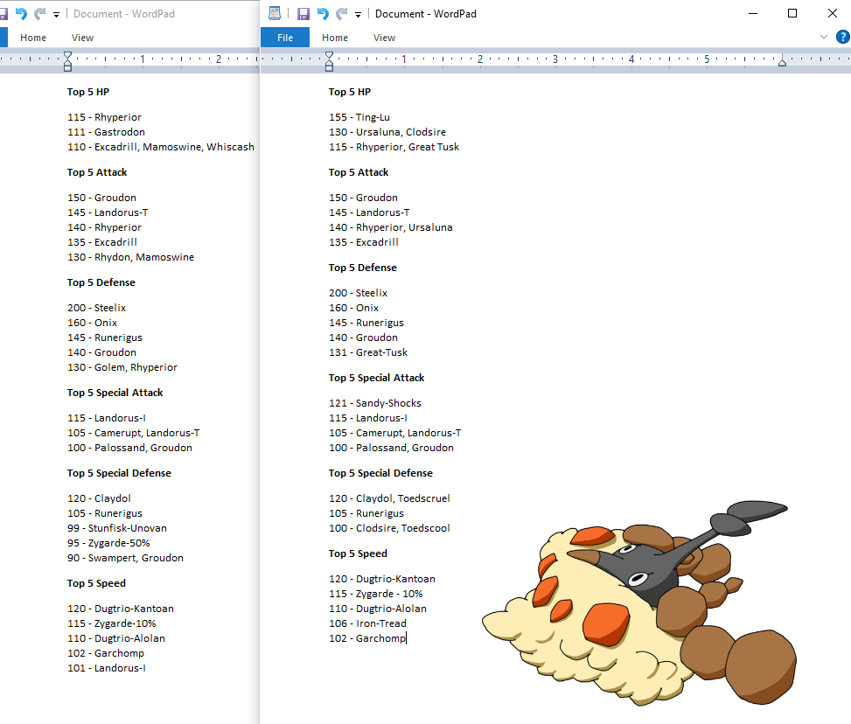851x724 pixels.
Task: Click Undo arrow in left WordPad window
Action: [x=21, y=14]
